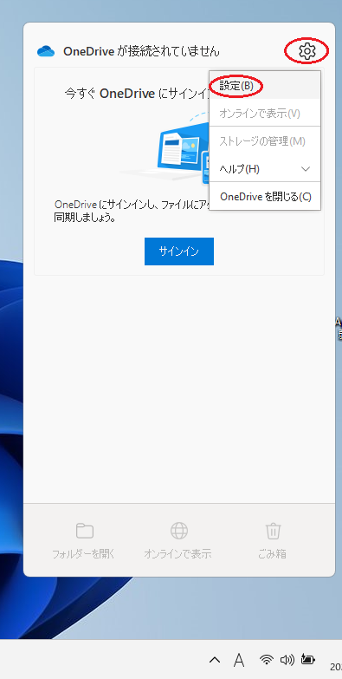
Task: Choose オンラインで表示(V) in the dropdown menu
Action: [265, 114]
